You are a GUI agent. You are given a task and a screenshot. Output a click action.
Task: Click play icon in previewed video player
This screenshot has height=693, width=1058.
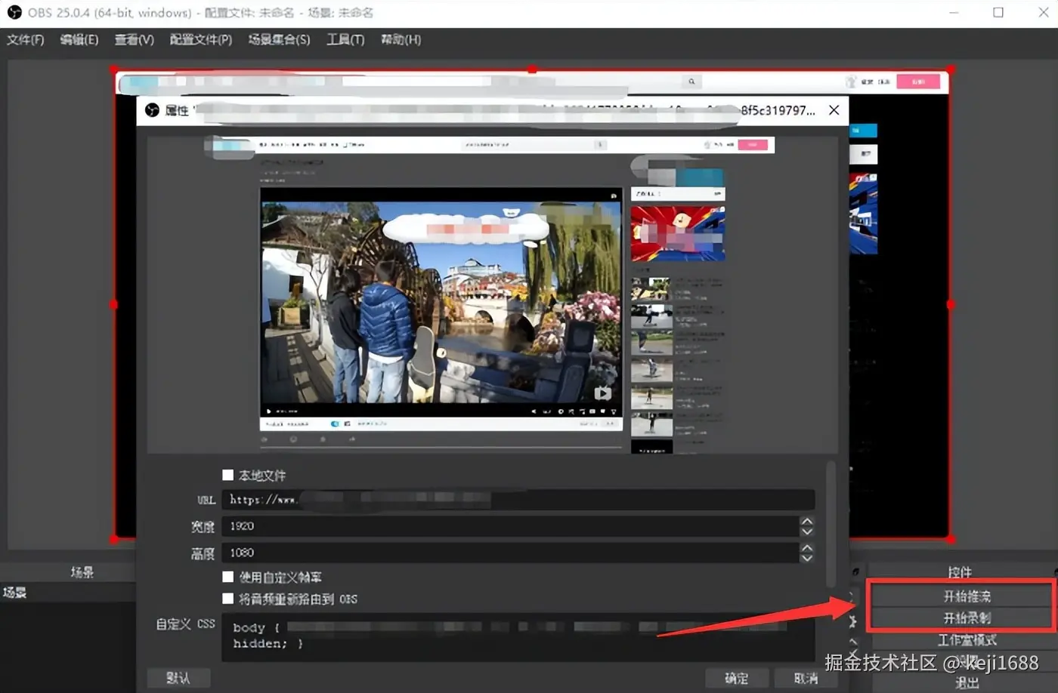[268, 411]
